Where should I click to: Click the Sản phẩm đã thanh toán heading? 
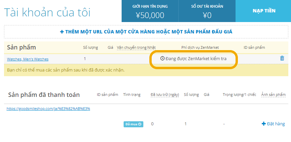point(44,95)
